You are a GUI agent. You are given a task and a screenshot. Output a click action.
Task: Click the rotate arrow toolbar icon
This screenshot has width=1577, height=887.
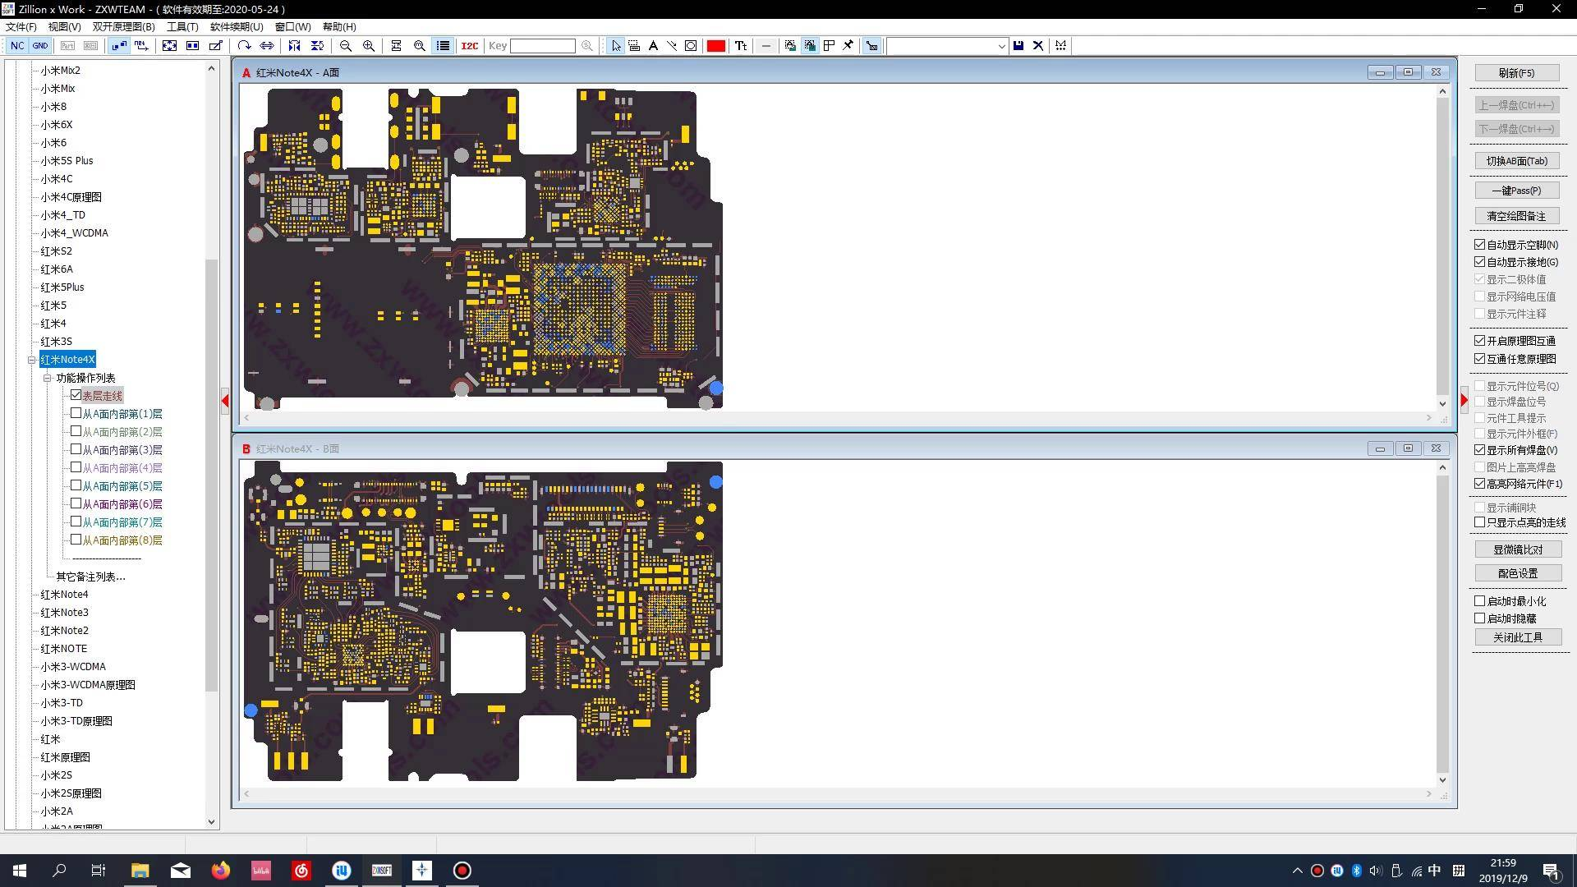(x=244, y=46)
